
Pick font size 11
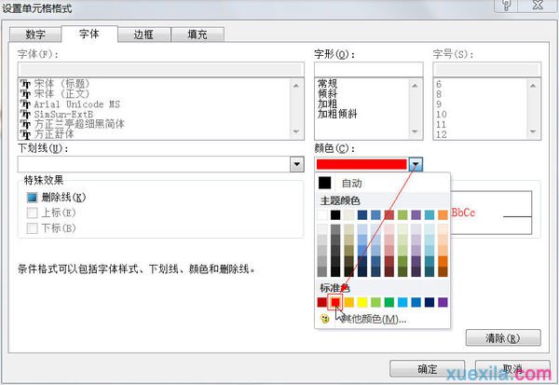pos(442,125)
